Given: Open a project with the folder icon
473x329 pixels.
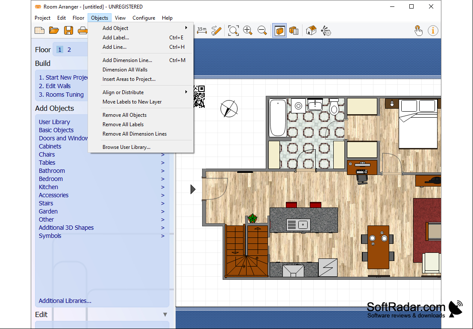Looking at the screenshot, I should (x=54, y=30).
